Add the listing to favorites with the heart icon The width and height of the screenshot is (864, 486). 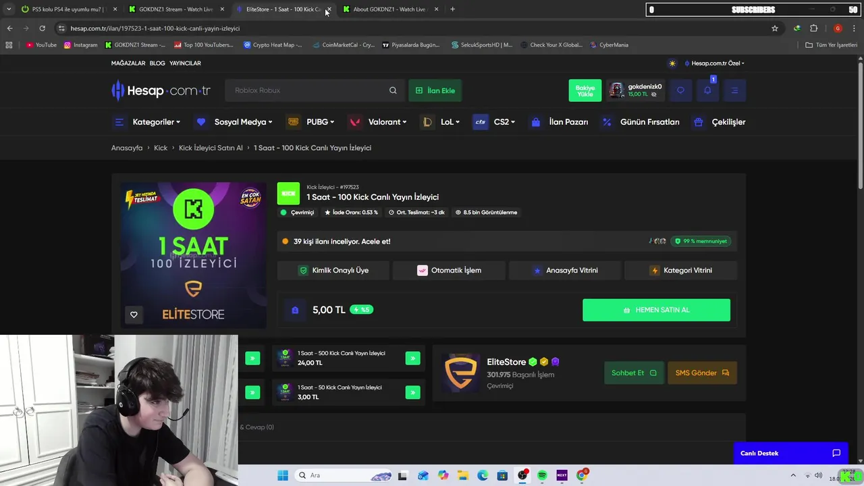click(134, 315)
